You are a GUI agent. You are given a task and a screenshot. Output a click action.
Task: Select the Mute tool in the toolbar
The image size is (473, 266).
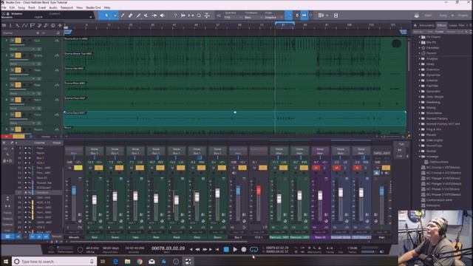point(146,15)
